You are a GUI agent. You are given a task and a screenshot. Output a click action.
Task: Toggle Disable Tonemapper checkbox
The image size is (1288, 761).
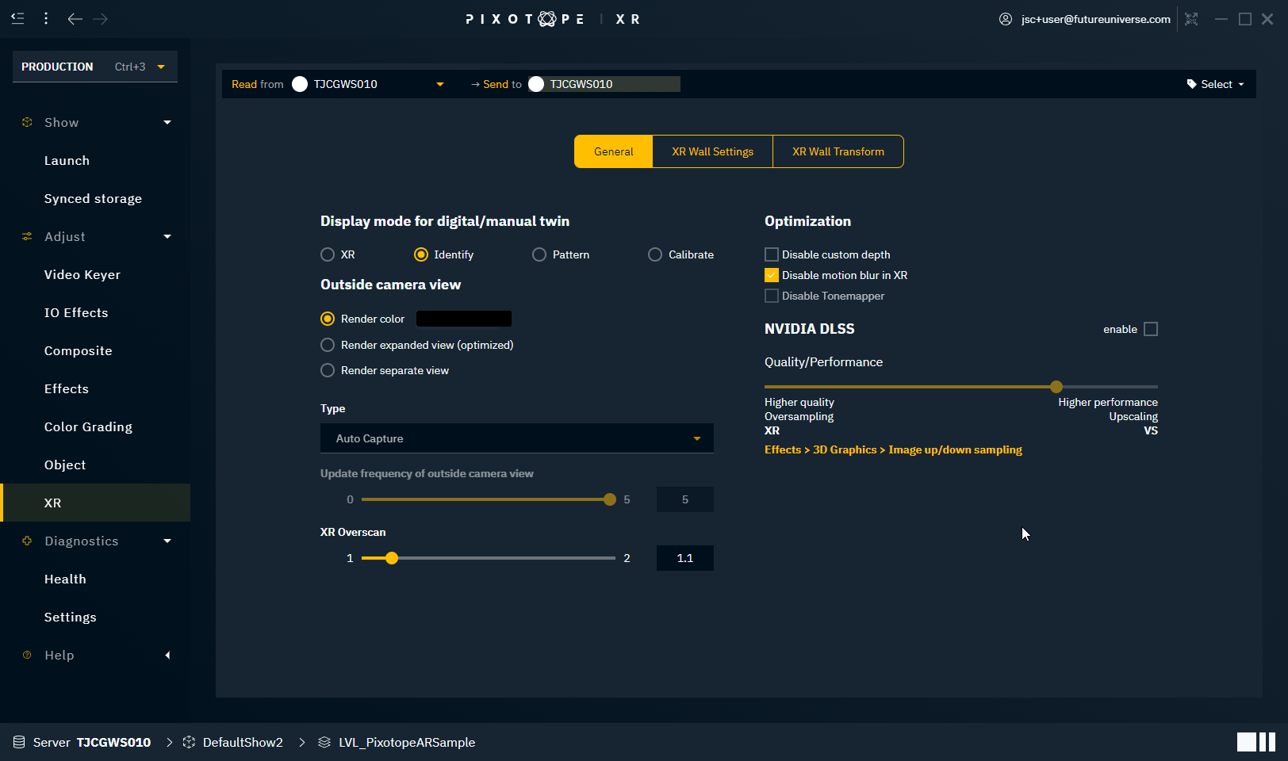point(771,296)
